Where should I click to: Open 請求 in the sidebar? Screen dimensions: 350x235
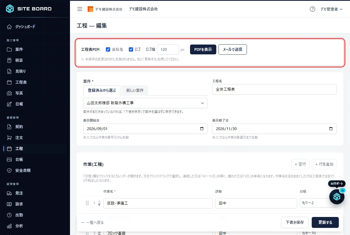coord(35,204)
